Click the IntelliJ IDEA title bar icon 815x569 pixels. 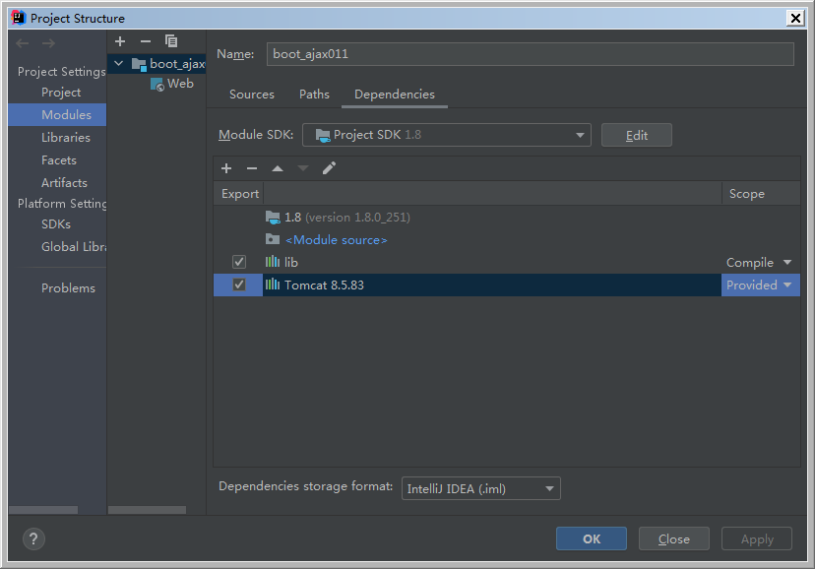(19, 18)
